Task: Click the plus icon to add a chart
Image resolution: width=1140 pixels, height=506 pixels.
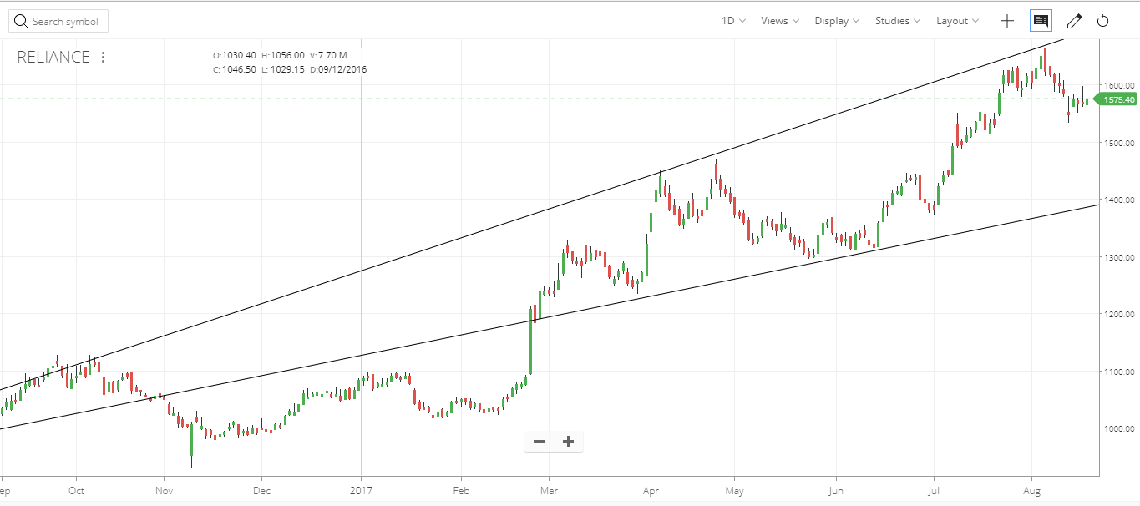Action: (1007, 20)
